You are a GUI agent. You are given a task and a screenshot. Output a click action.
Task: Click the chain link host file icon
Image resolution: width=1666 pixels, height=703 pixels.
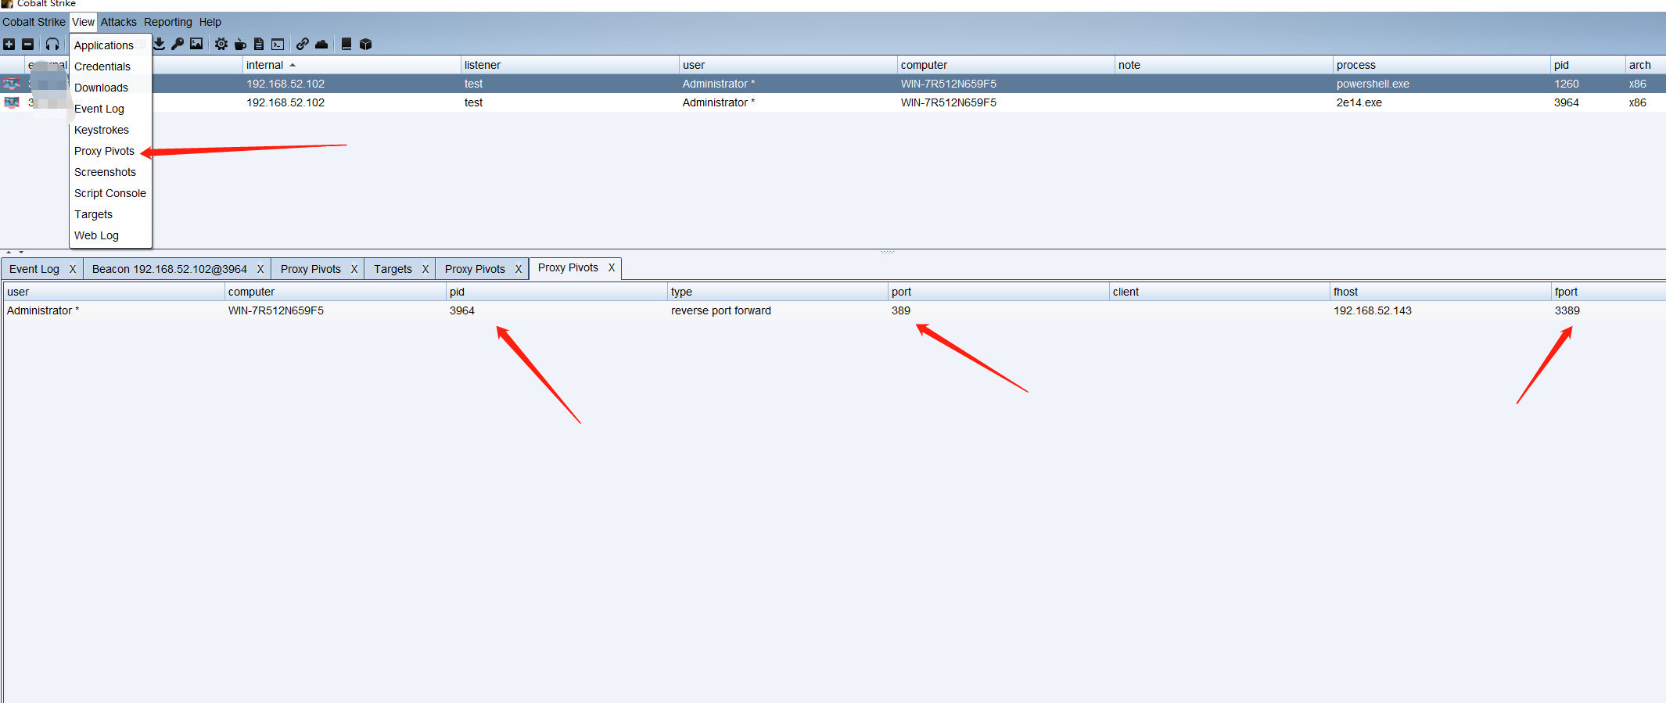pos(303,44)
